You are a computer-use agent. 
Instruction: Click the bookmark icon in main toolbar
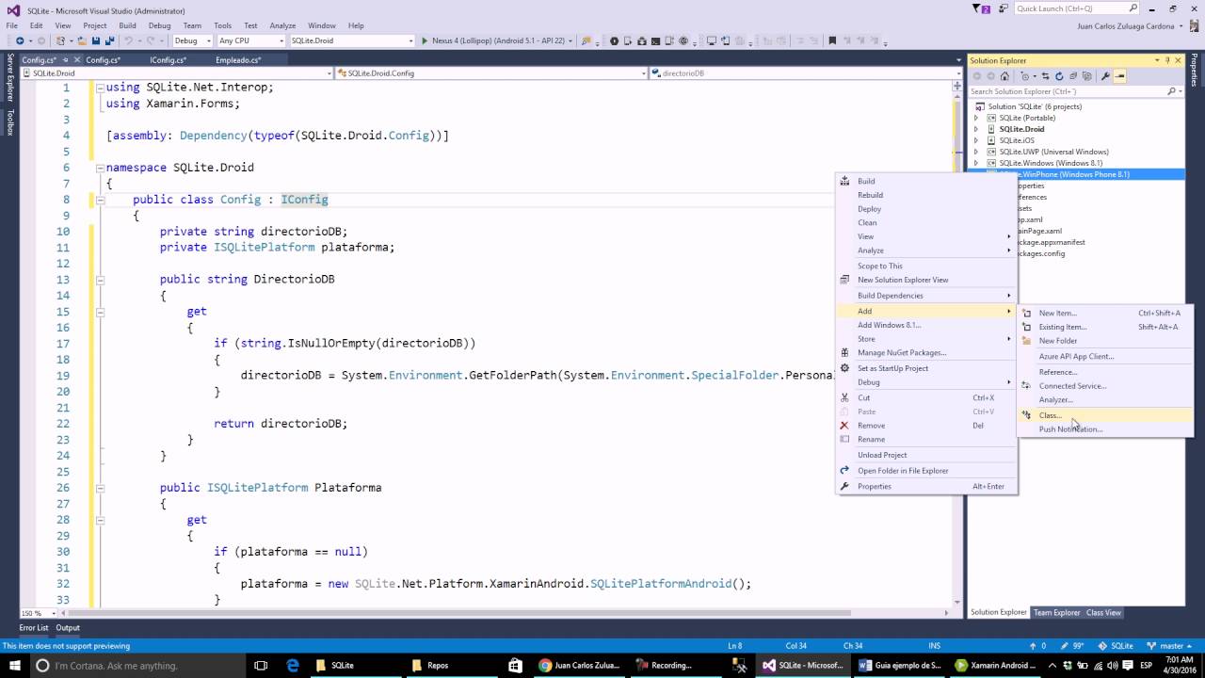point(832,40)
